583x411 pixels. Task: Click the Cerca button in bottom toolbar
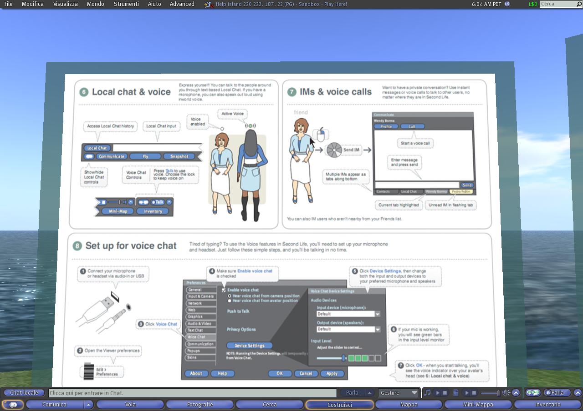pos(270,405)
